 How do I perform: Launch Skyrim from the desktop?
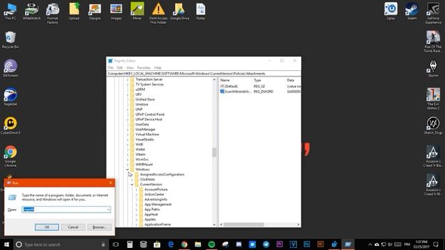pyautogui.click(x=433, y=68)
